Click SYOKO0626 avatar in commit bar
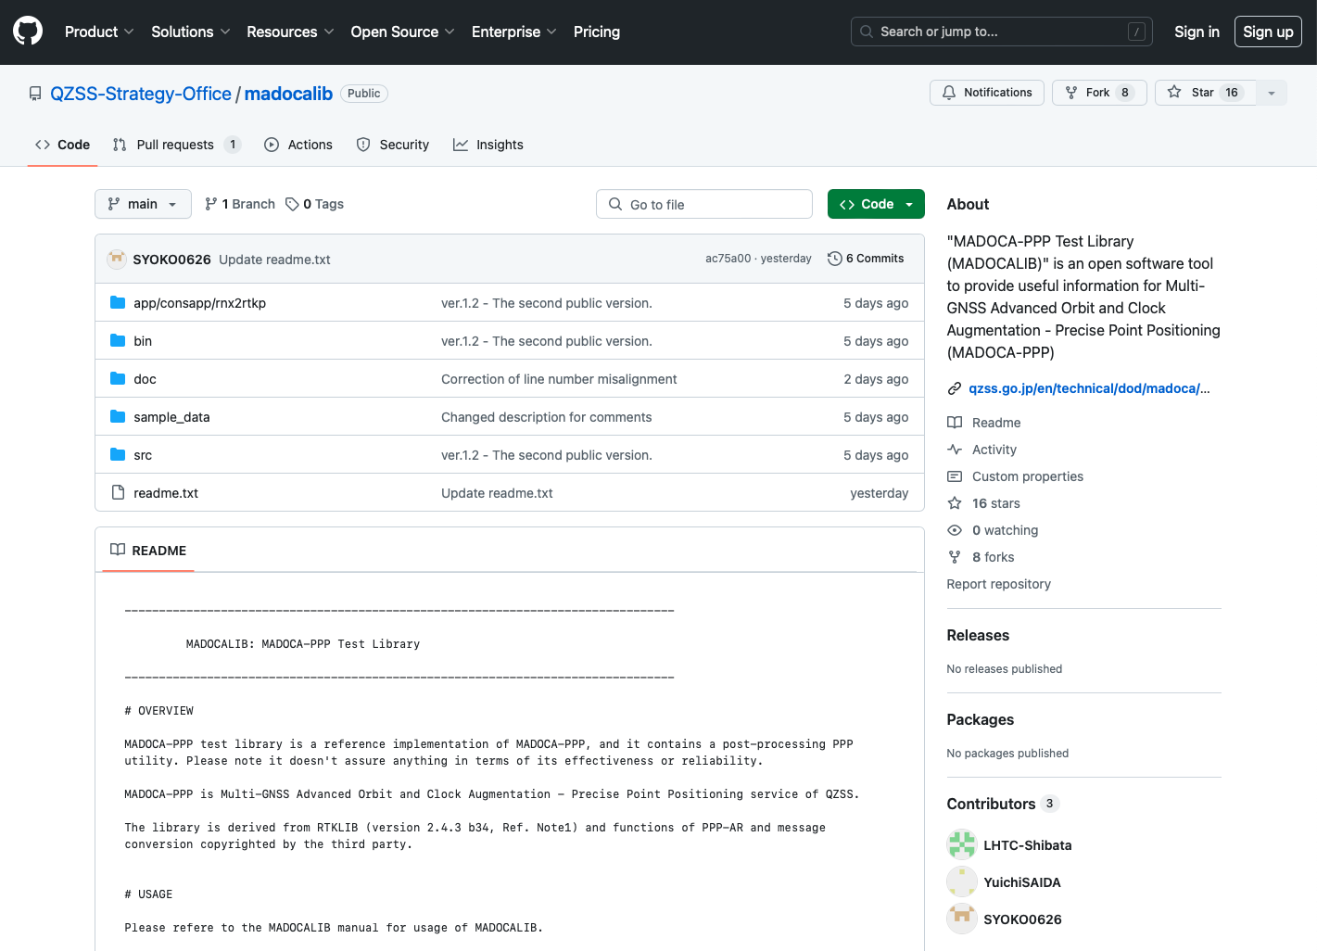Viewport: 1317px width, 951px height. click(x=117, y=260)
